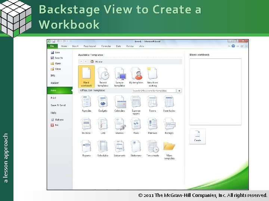269x201 pixels.
Task: Click the Undo button in Quick Access Toolbar
Action: [x=58, y=41]
